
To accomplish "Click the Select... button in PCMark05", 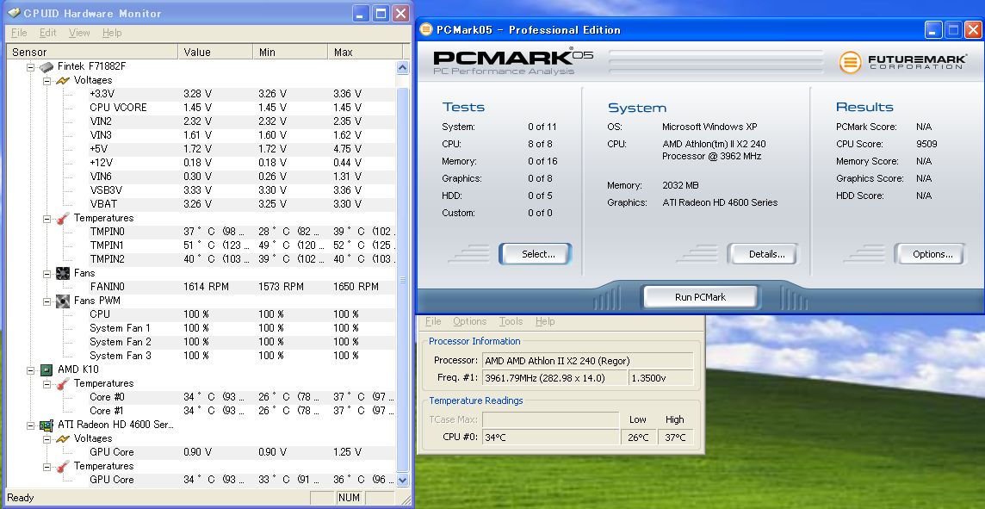I will [x=536, y=254].
